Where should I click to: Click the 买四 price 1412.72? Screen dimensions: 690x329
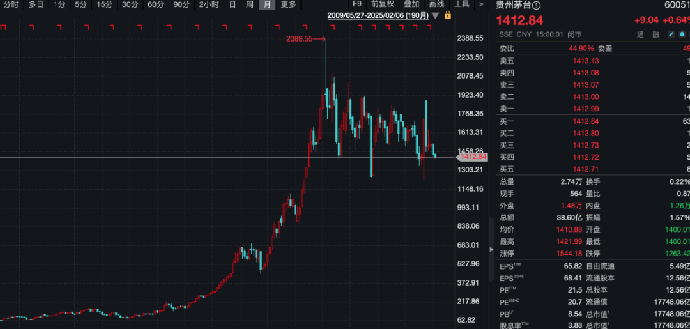[x=586, y=157]
